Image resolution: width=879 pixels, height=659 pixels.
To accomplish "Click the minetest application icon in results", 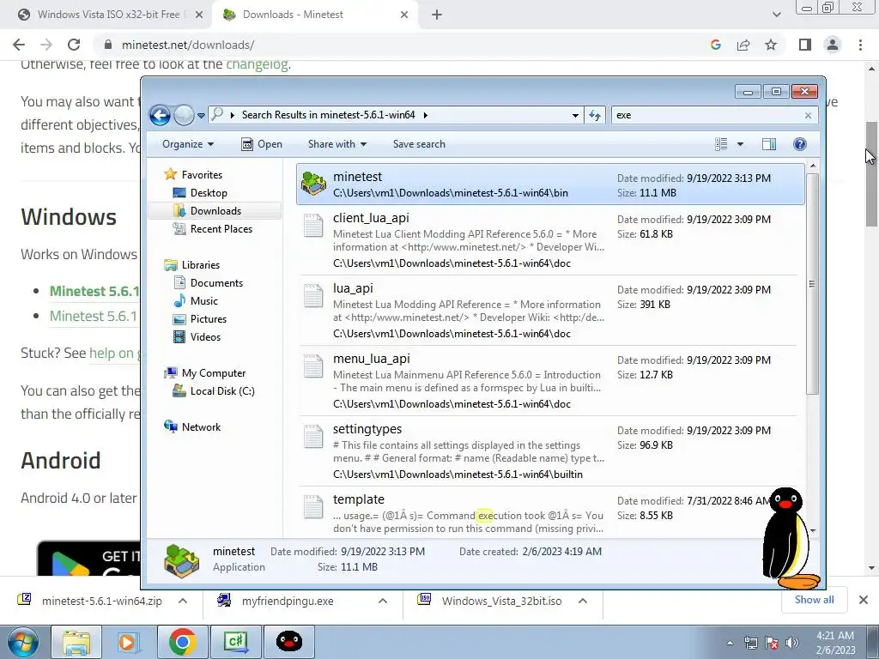I will click(x=313, y=184).
